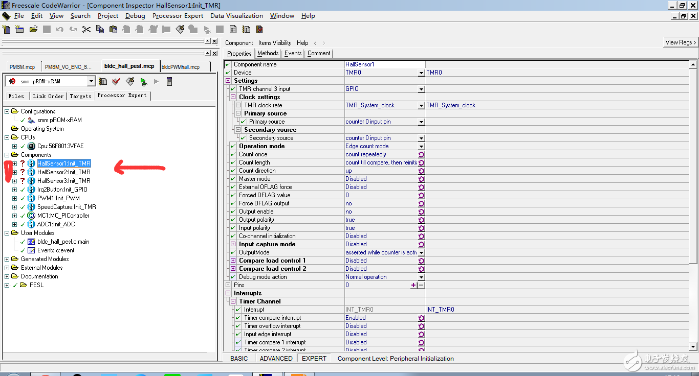Open the Processor Expert menu
The image size is (699, 376).
pyautogui.click(x=178, y=16)
